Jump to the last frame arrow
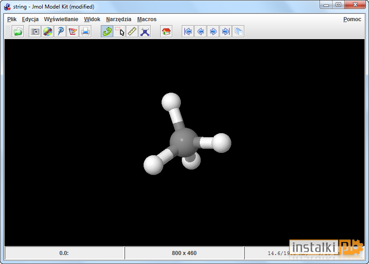This screenshot has height=264, width=369. [x=226, y=31]
